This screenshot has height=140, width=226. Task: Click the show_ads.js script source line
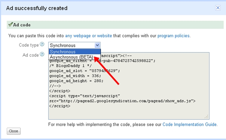(x=122, y=101)
